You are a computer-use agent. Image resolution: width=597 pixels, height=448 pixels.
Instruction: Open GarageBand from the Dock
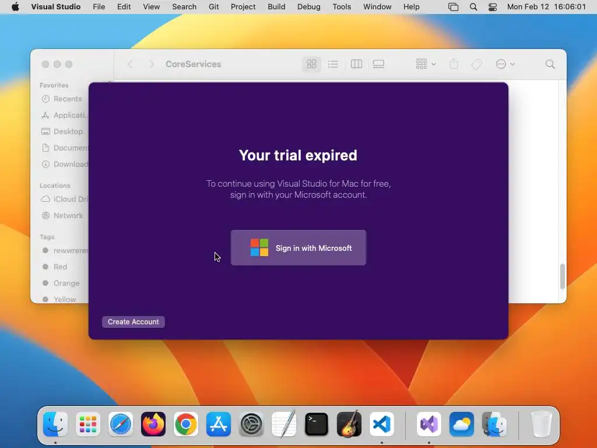(349, 424)
